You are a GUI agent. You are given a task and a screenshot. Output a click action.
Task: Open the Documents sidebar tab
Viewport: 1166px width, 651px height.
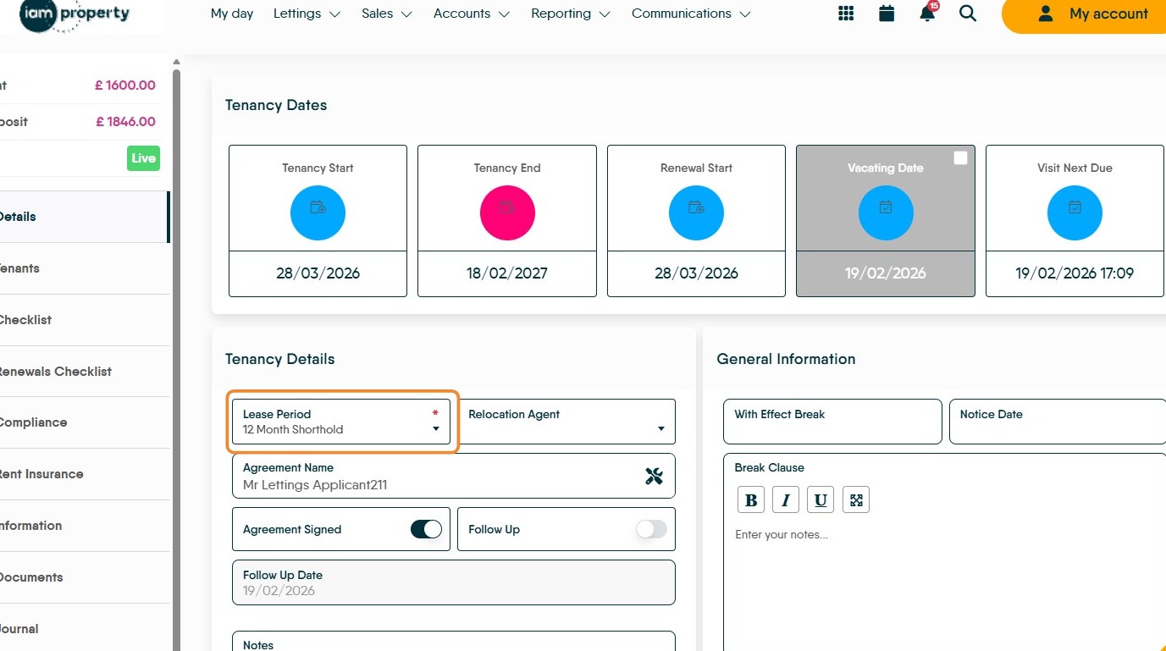click(84, 577)
